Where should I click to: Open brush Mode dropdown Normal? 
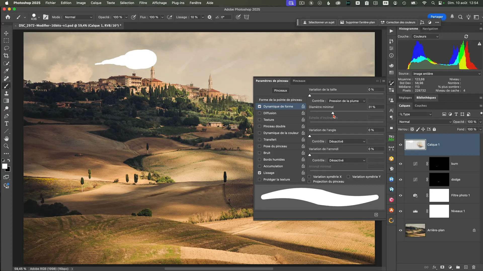click(78, 17)
